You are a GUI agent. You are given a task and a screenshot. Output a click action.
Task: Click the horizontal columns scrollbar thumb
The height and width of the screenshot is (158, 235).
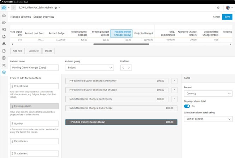[x=121, y=44]
